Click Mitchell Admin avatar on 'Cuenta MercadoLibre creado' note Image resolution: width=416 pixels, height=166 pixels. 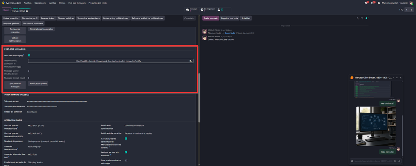pos(205,38)
